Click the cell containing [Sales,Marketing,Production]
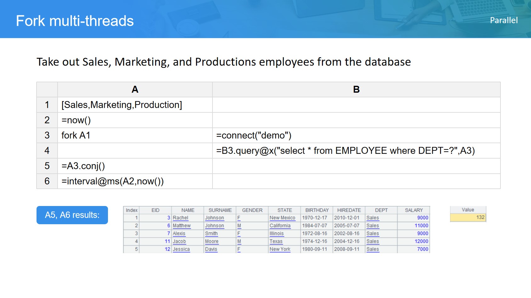The image size is (531, 298). click(122, 105)
